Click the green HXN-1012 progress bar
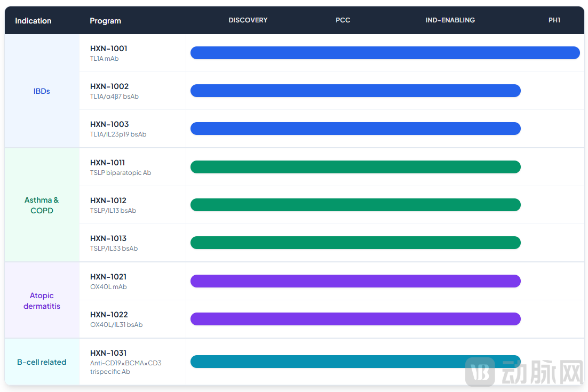 tap(355, 205)
